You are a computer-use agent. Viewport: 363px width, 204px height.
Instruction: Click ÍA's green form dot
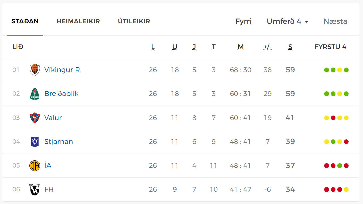pyautogui.click(x=340, y=166)
